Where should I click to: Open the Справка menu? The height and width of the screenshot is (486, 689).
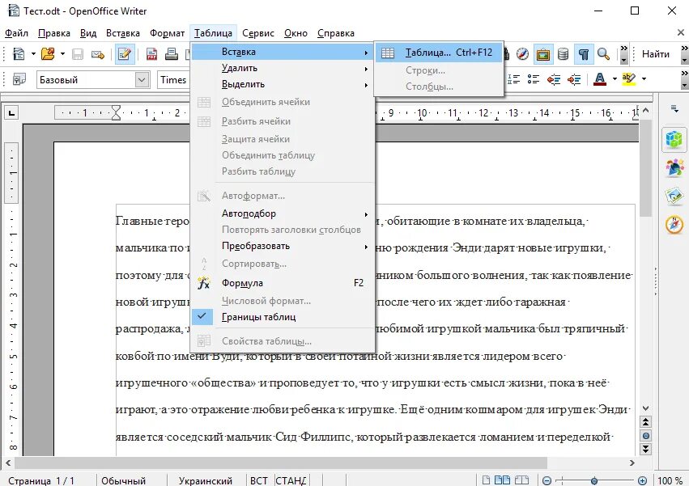(336, 33)
